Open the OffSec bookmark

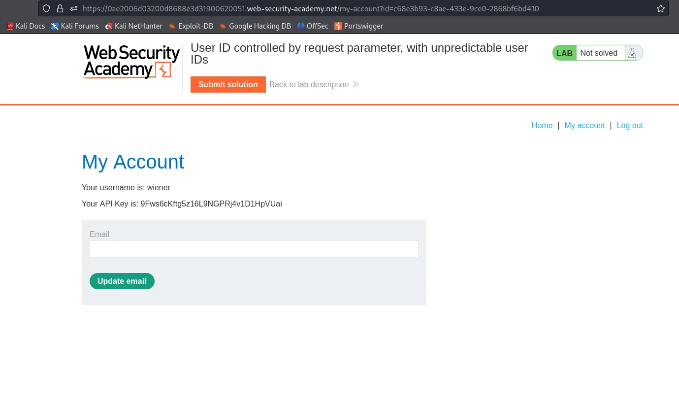(313, 26)
